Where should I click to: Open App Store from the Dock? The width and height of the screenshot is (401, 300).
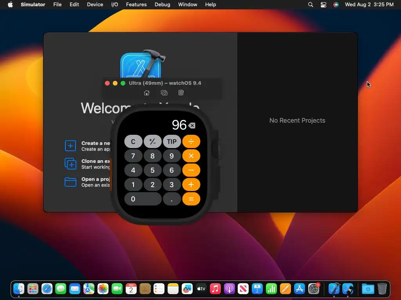point(300,289)
